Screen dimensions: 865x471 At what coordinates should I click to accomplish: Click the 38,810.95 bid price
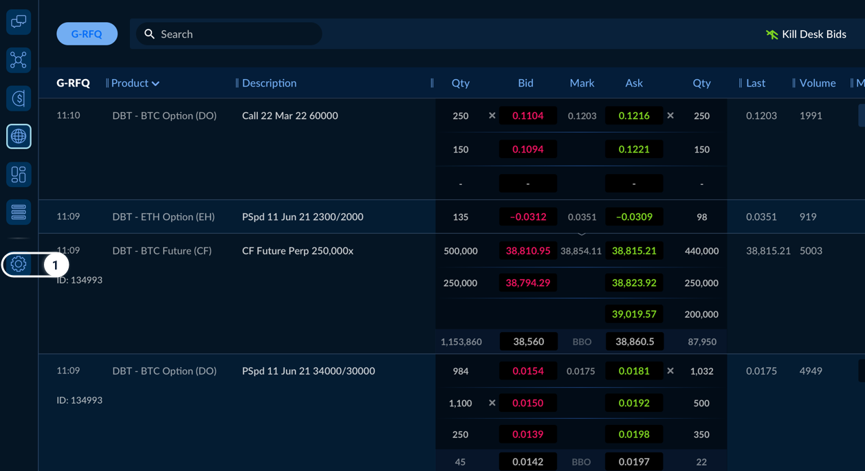[527, 251]
